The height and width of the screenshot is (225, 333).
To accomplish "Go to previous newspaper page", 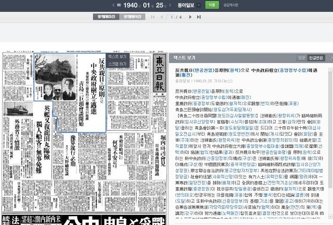I will coord(162,17).
